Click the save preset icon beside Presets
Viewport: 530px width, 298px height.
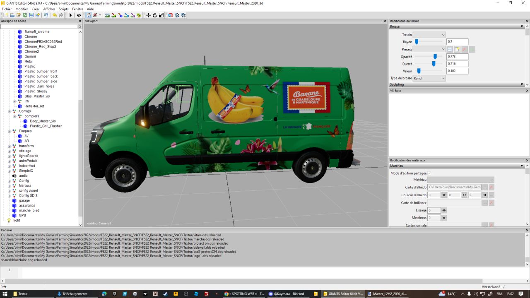click(x=450, y=49)
